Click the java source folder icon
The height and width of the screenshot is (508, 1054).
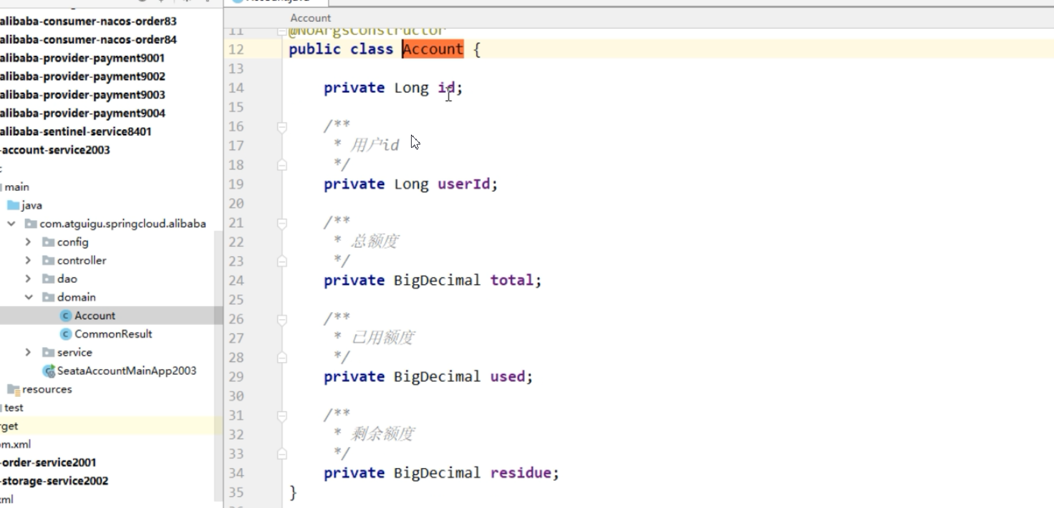pyautogui.click(x=13, y=205)
